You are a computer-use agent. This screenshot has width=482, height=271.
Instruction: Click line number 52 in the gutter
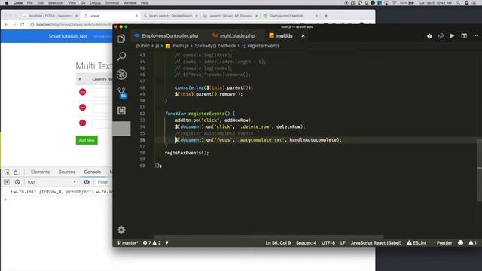point(142,114)
